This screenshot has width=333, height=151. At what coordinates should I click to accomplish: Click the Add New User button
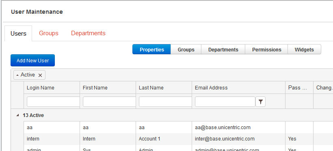(33, 60)
